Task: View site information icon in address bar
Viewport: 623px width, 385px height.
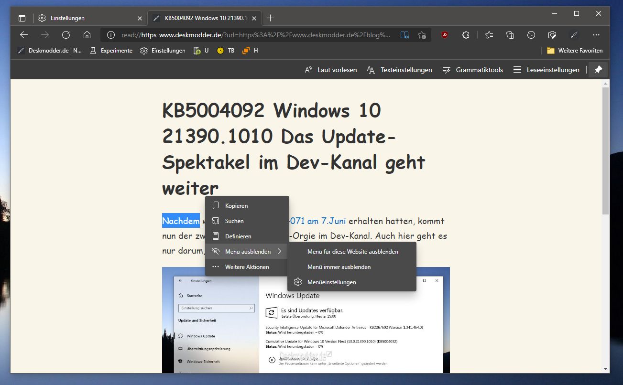Action: coord(110,35)
